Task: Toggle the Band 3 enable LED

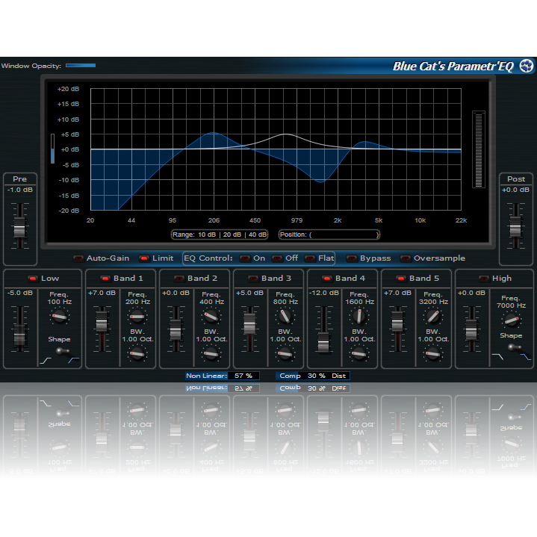Action: point(253,279)
